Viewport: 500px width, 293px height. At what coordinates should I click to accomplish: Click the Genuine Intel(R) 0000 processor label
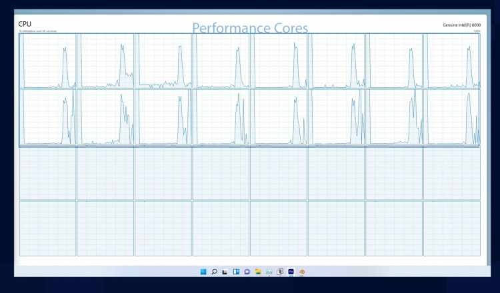[x=461, y=25]
